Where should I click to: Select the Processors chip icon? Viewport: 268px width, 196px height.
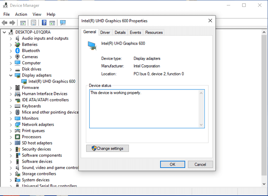[x=18, y=137]
